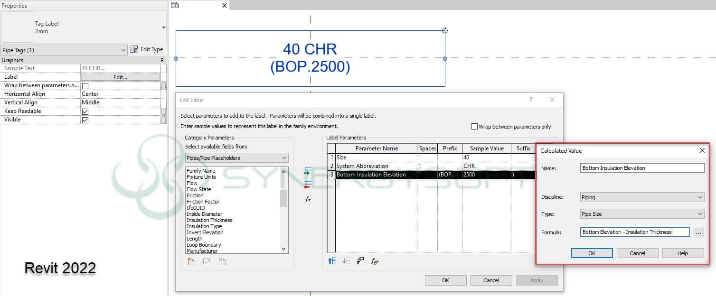Viewport: 716px width, 296px height.
Task: Toggle the Visible property checkbox
Action: click(85, 120)
